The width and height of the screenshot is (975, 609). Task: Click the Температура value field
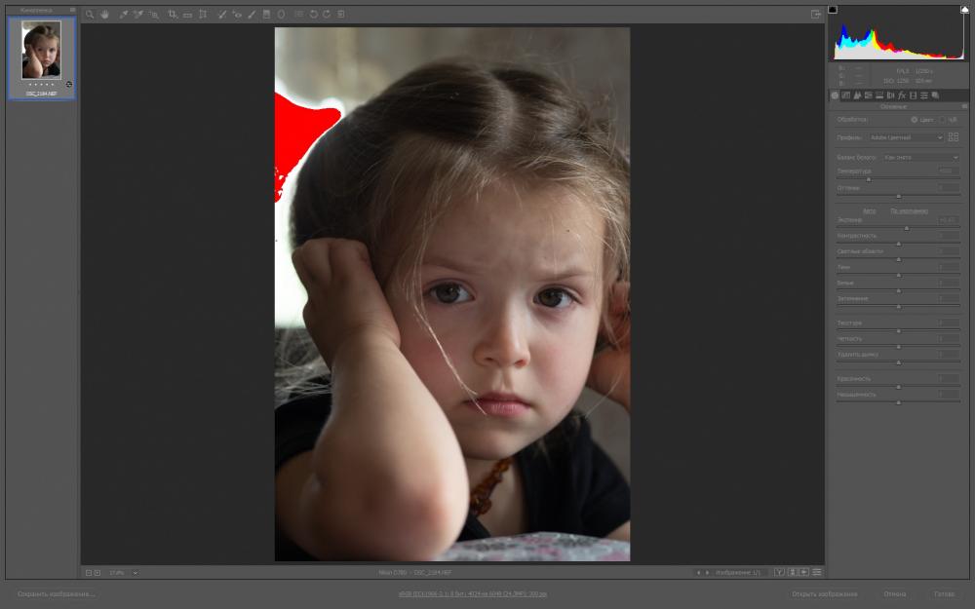(949, 171)
